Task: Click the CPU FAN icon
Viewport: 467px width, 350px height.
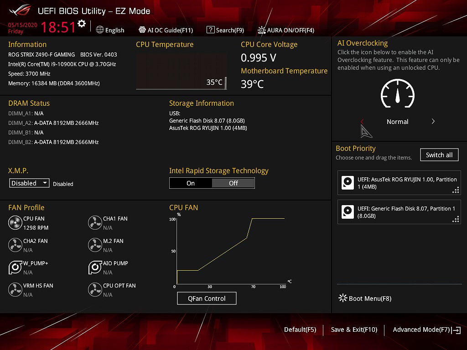Action: click(15, 222)
